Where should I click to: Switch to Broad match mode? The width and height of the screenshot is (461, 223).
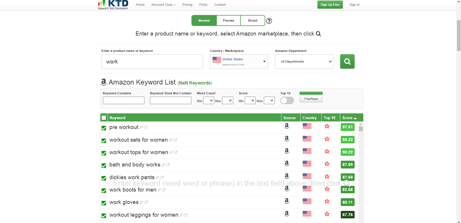[253, 20]
